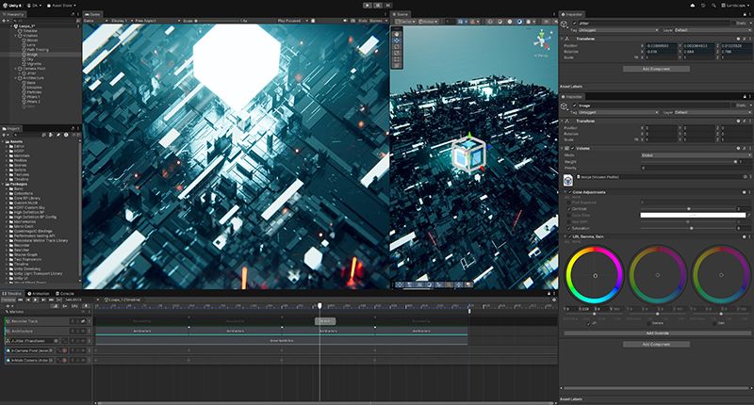The width and height of the screenshot is (754, 405).
Task: Click the Add Override button
Action: pos(655,333)
